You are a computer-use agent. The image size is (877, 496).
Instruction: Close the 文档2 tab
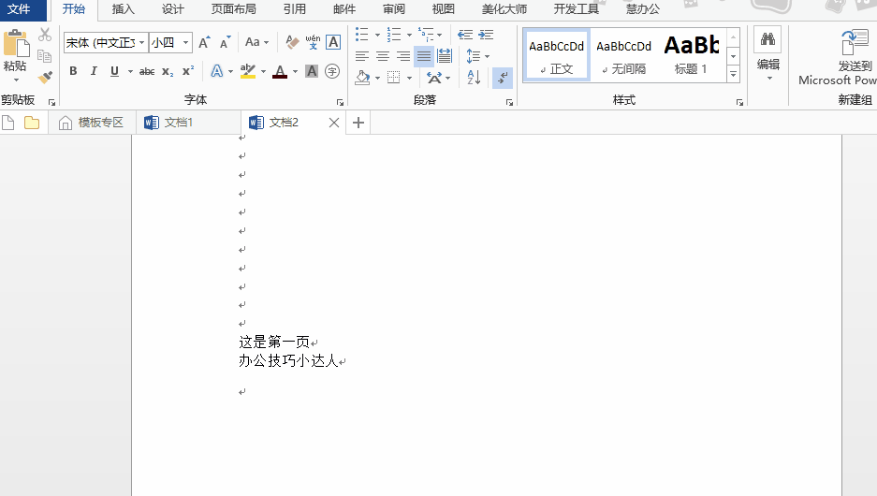click(x=334, y=123)
